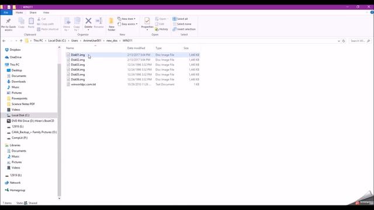Click AnimeUser001 in address path
The width and height of the screenshot is (374, 210).
pos(92,41)
